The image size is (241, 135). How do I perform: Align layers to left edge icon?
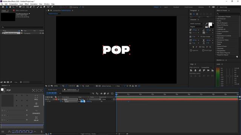pyautogui.click(x=191, y=70)
